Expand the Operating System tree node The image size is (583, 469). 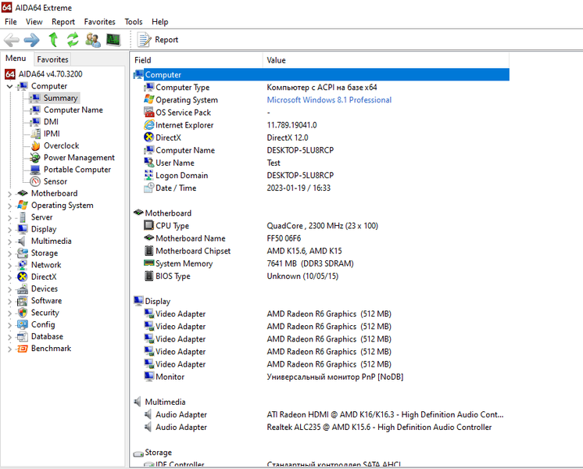pyautogui.click(x=9, y=206)
